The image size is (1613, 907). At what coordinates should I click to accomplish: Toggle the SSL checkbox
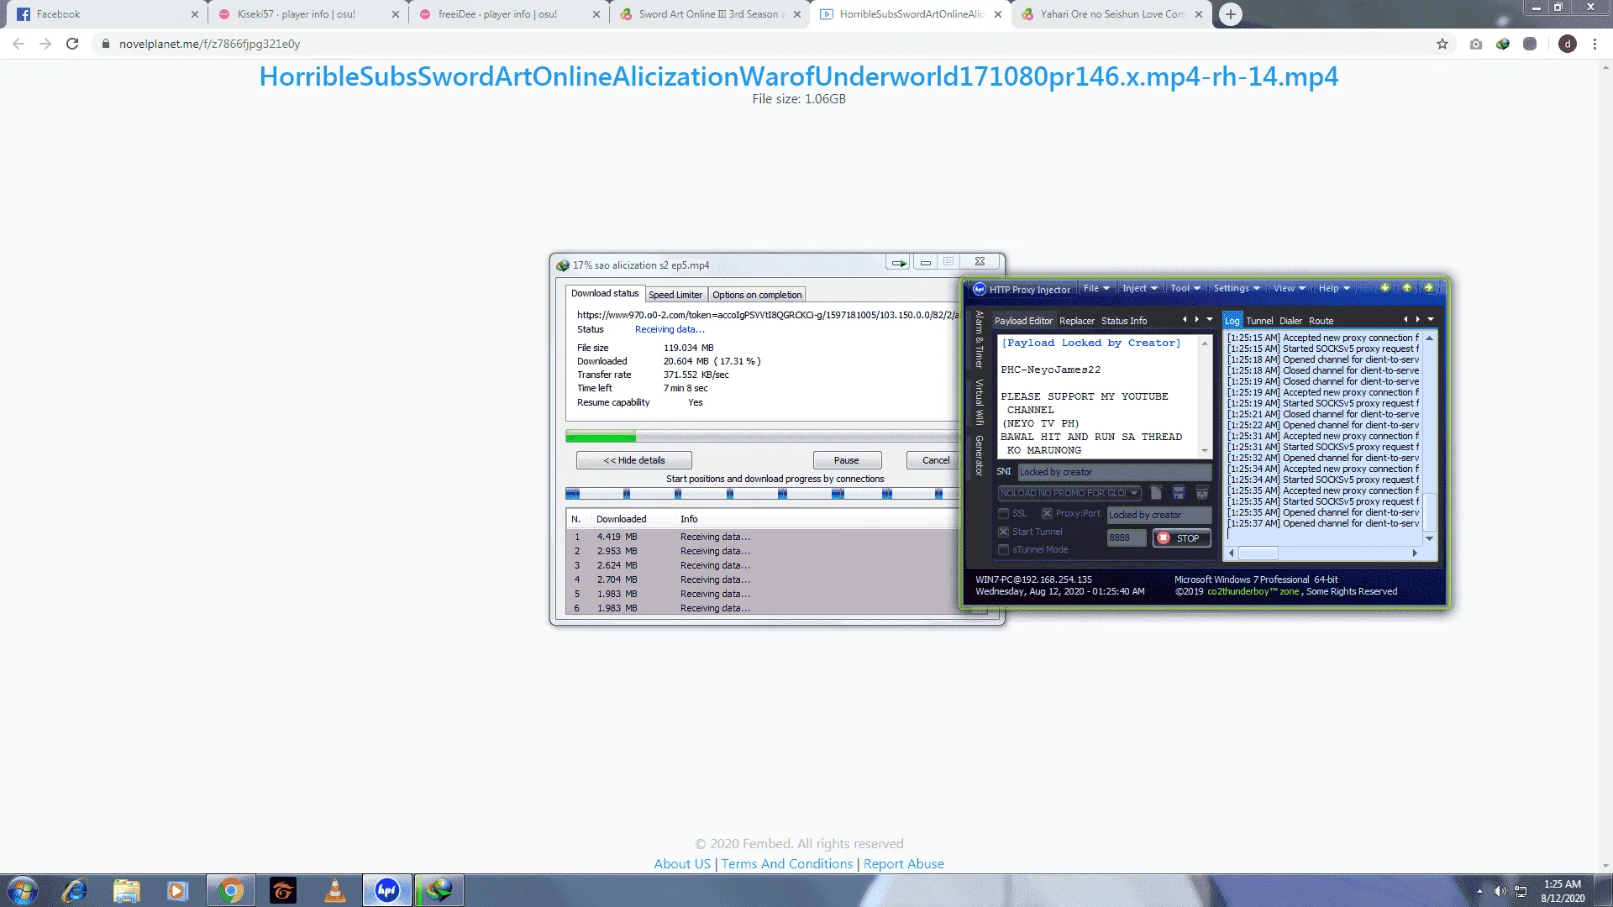pyautogui.click(x=1003, y=513)
